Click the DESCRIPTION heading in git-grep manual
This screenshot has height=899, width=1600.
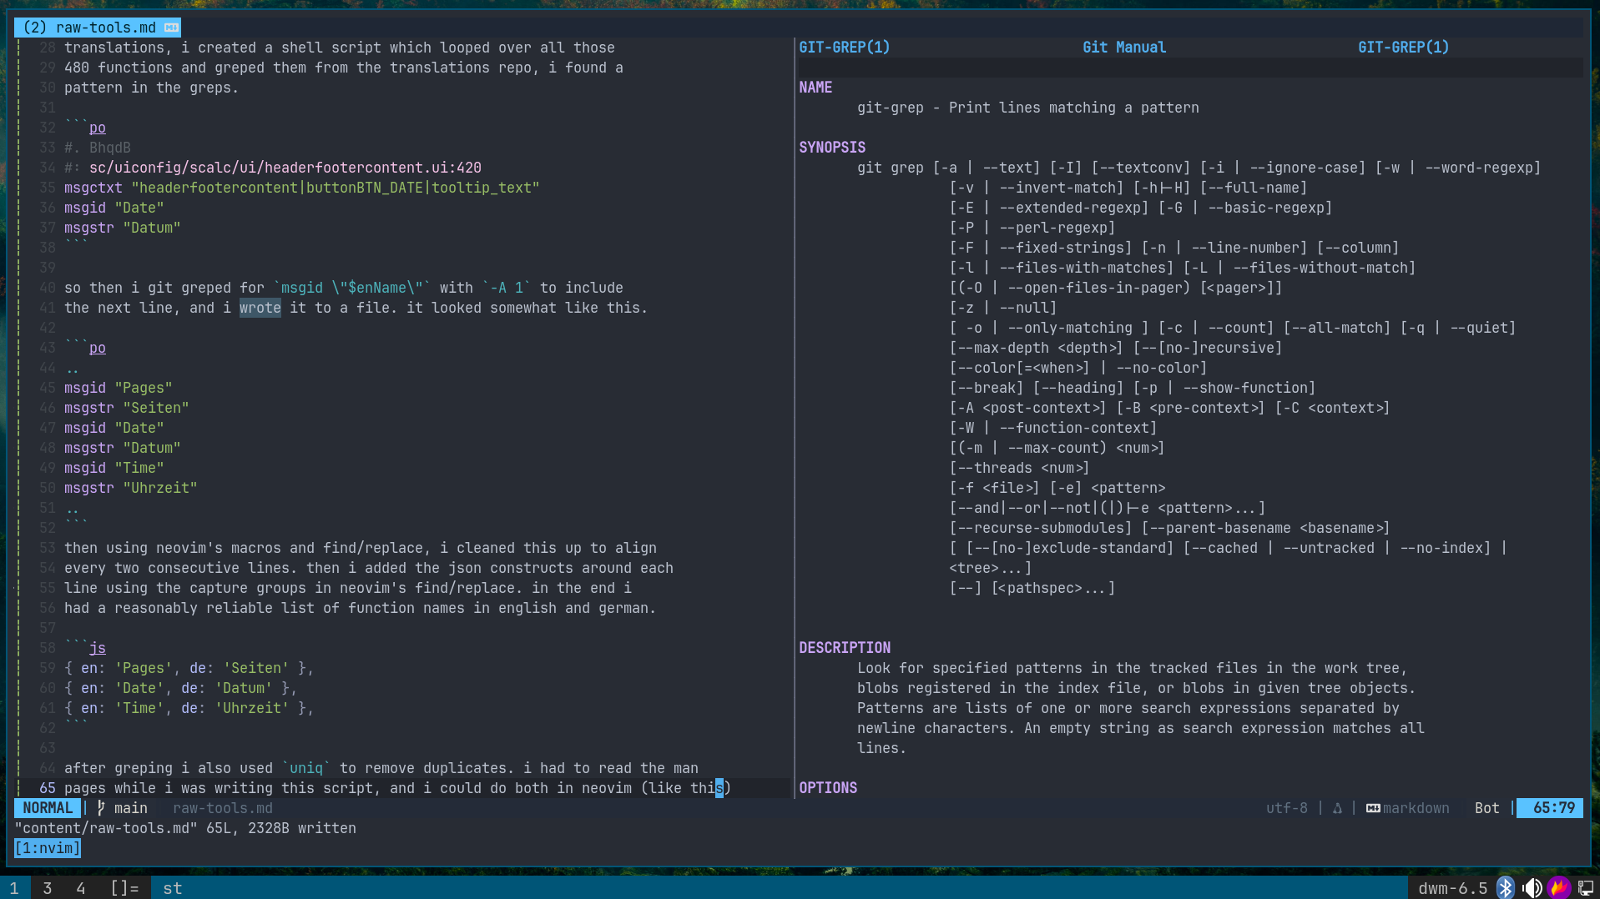[844, 648]
